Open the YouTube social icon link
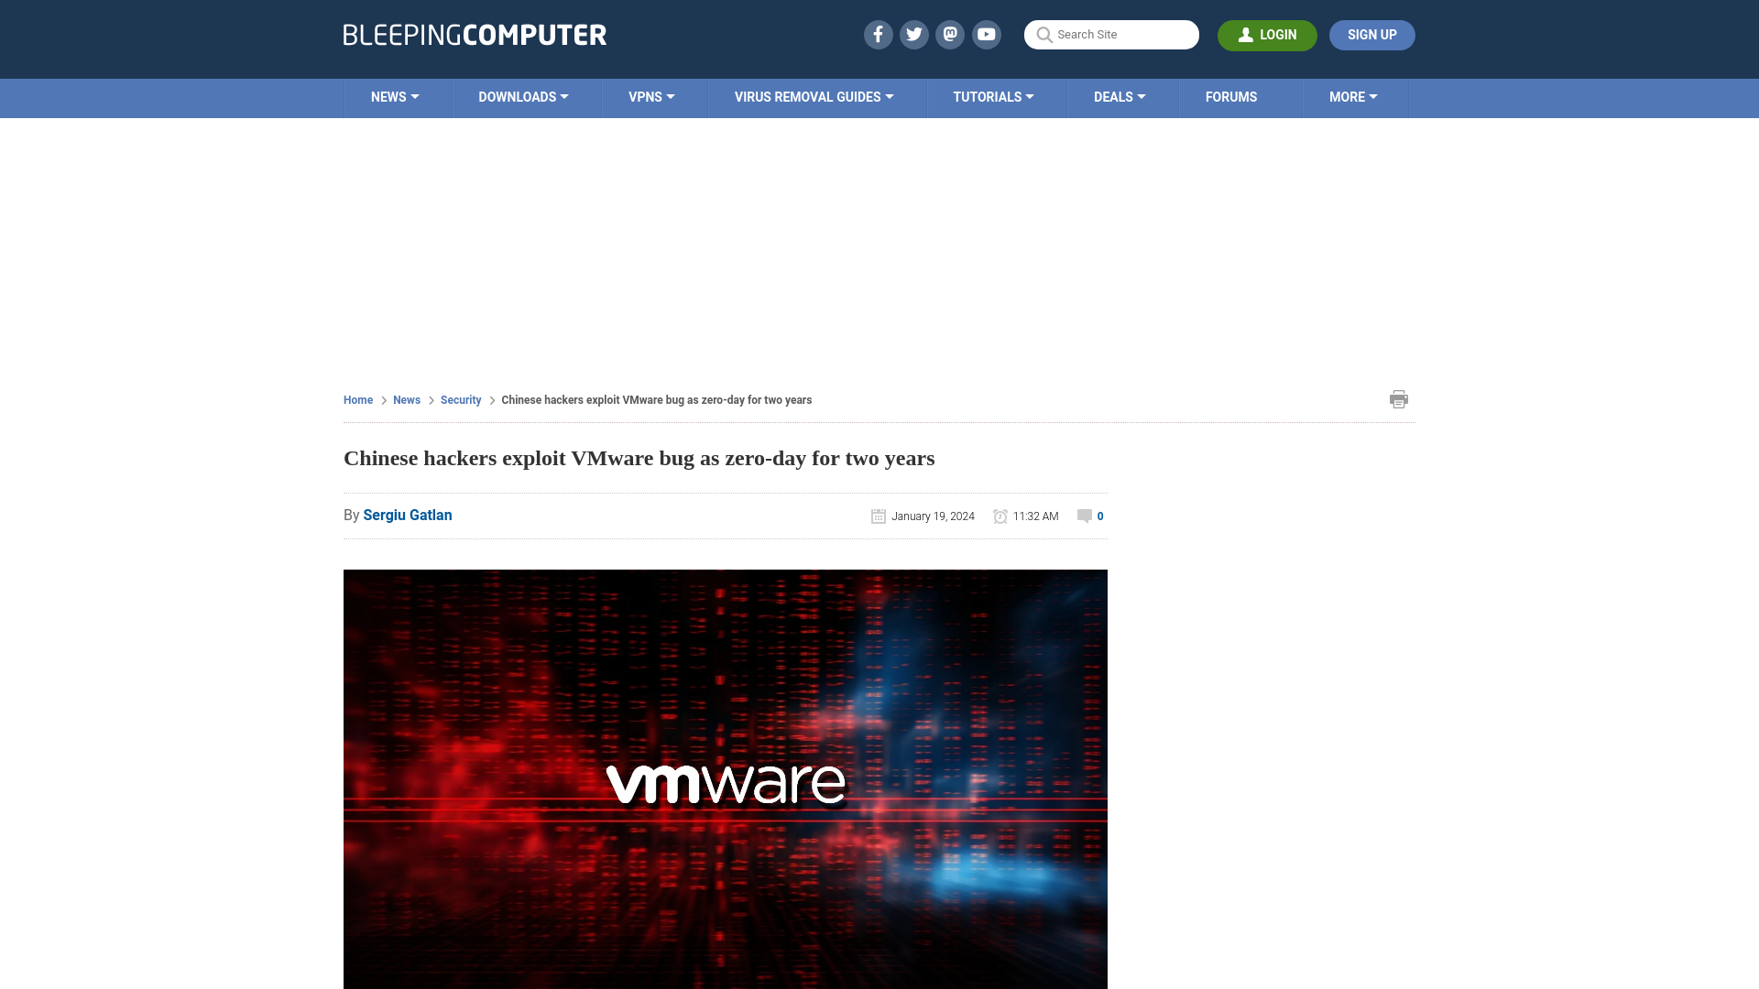 point(986,34)
